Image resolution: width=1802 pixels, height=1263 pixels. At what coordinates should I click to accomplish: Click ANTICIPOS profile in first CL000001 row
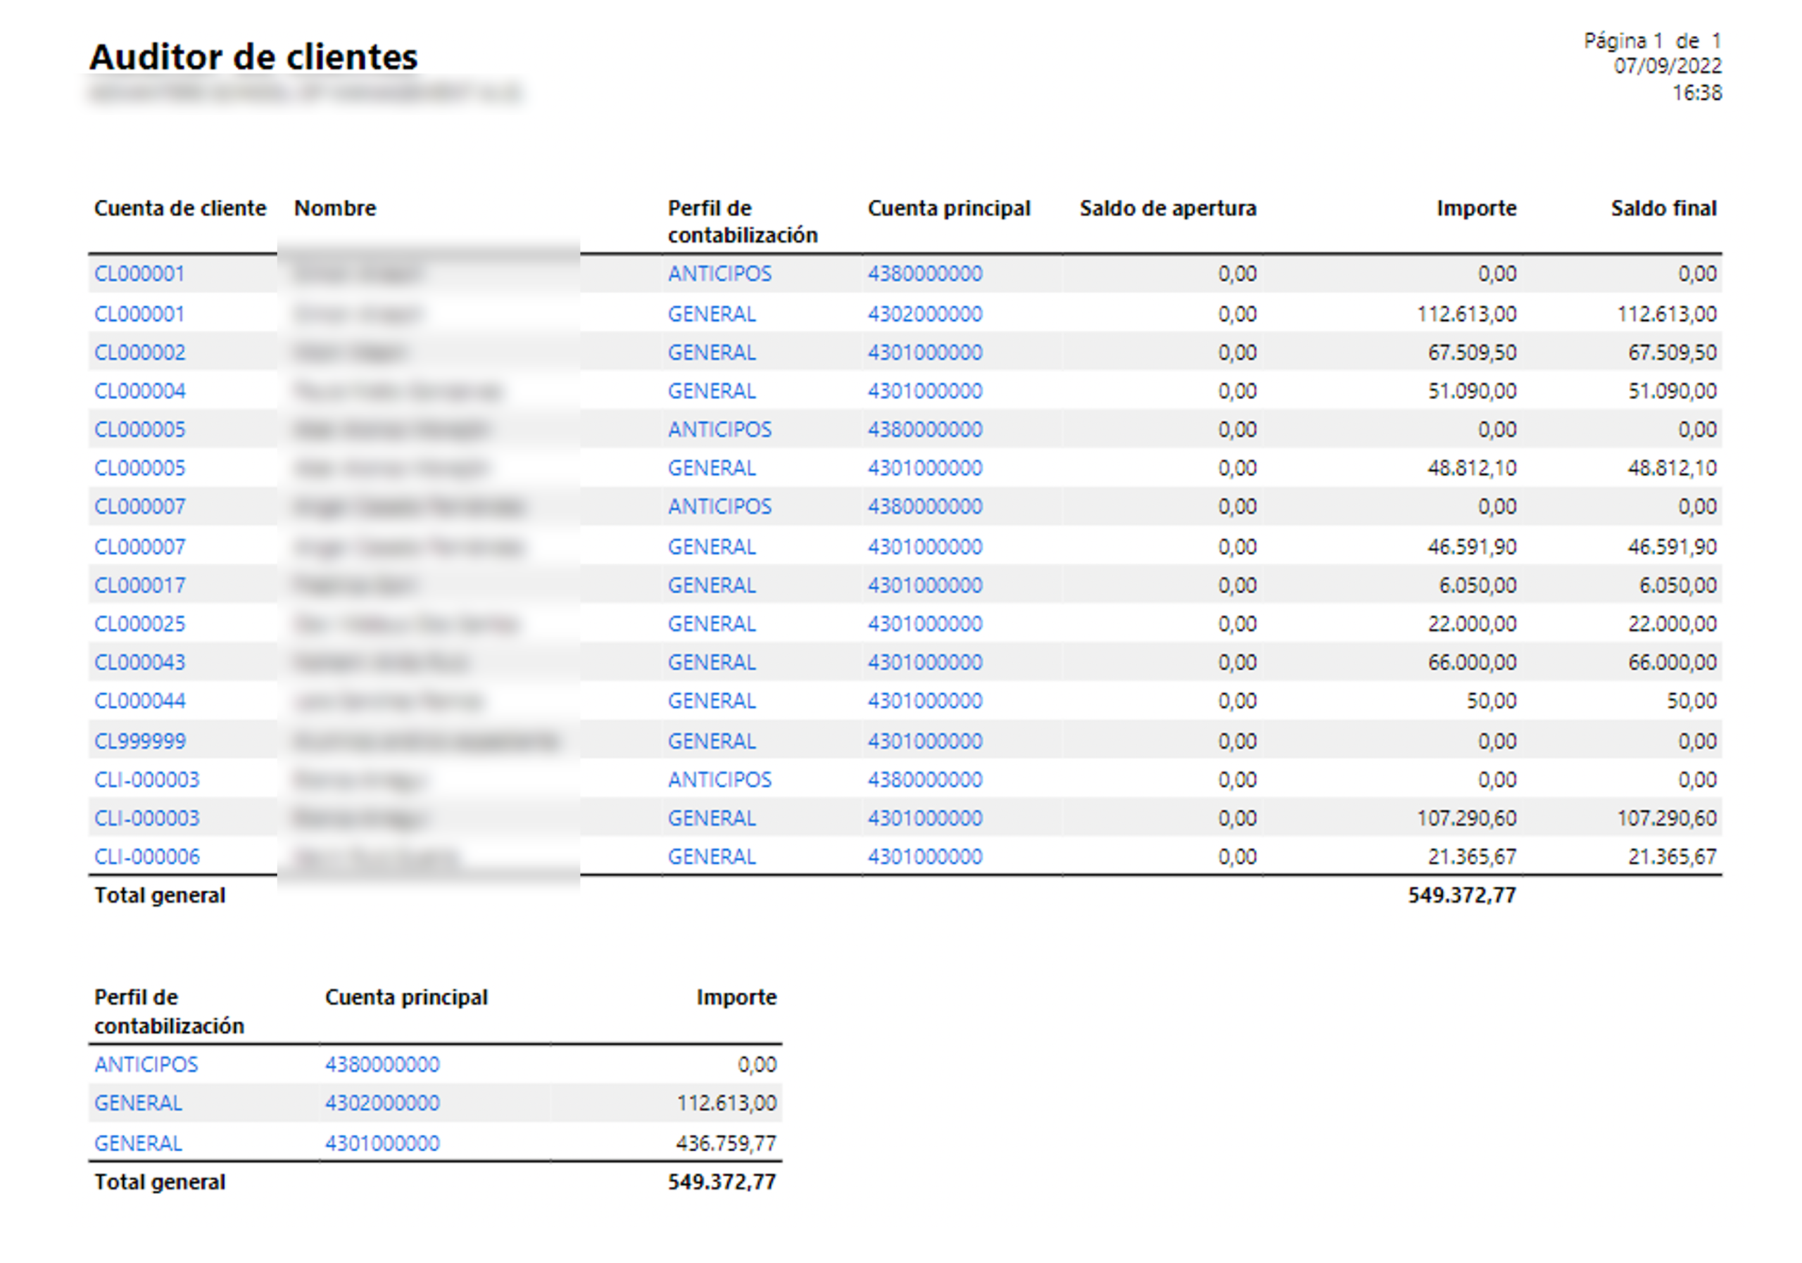[719, 274]
